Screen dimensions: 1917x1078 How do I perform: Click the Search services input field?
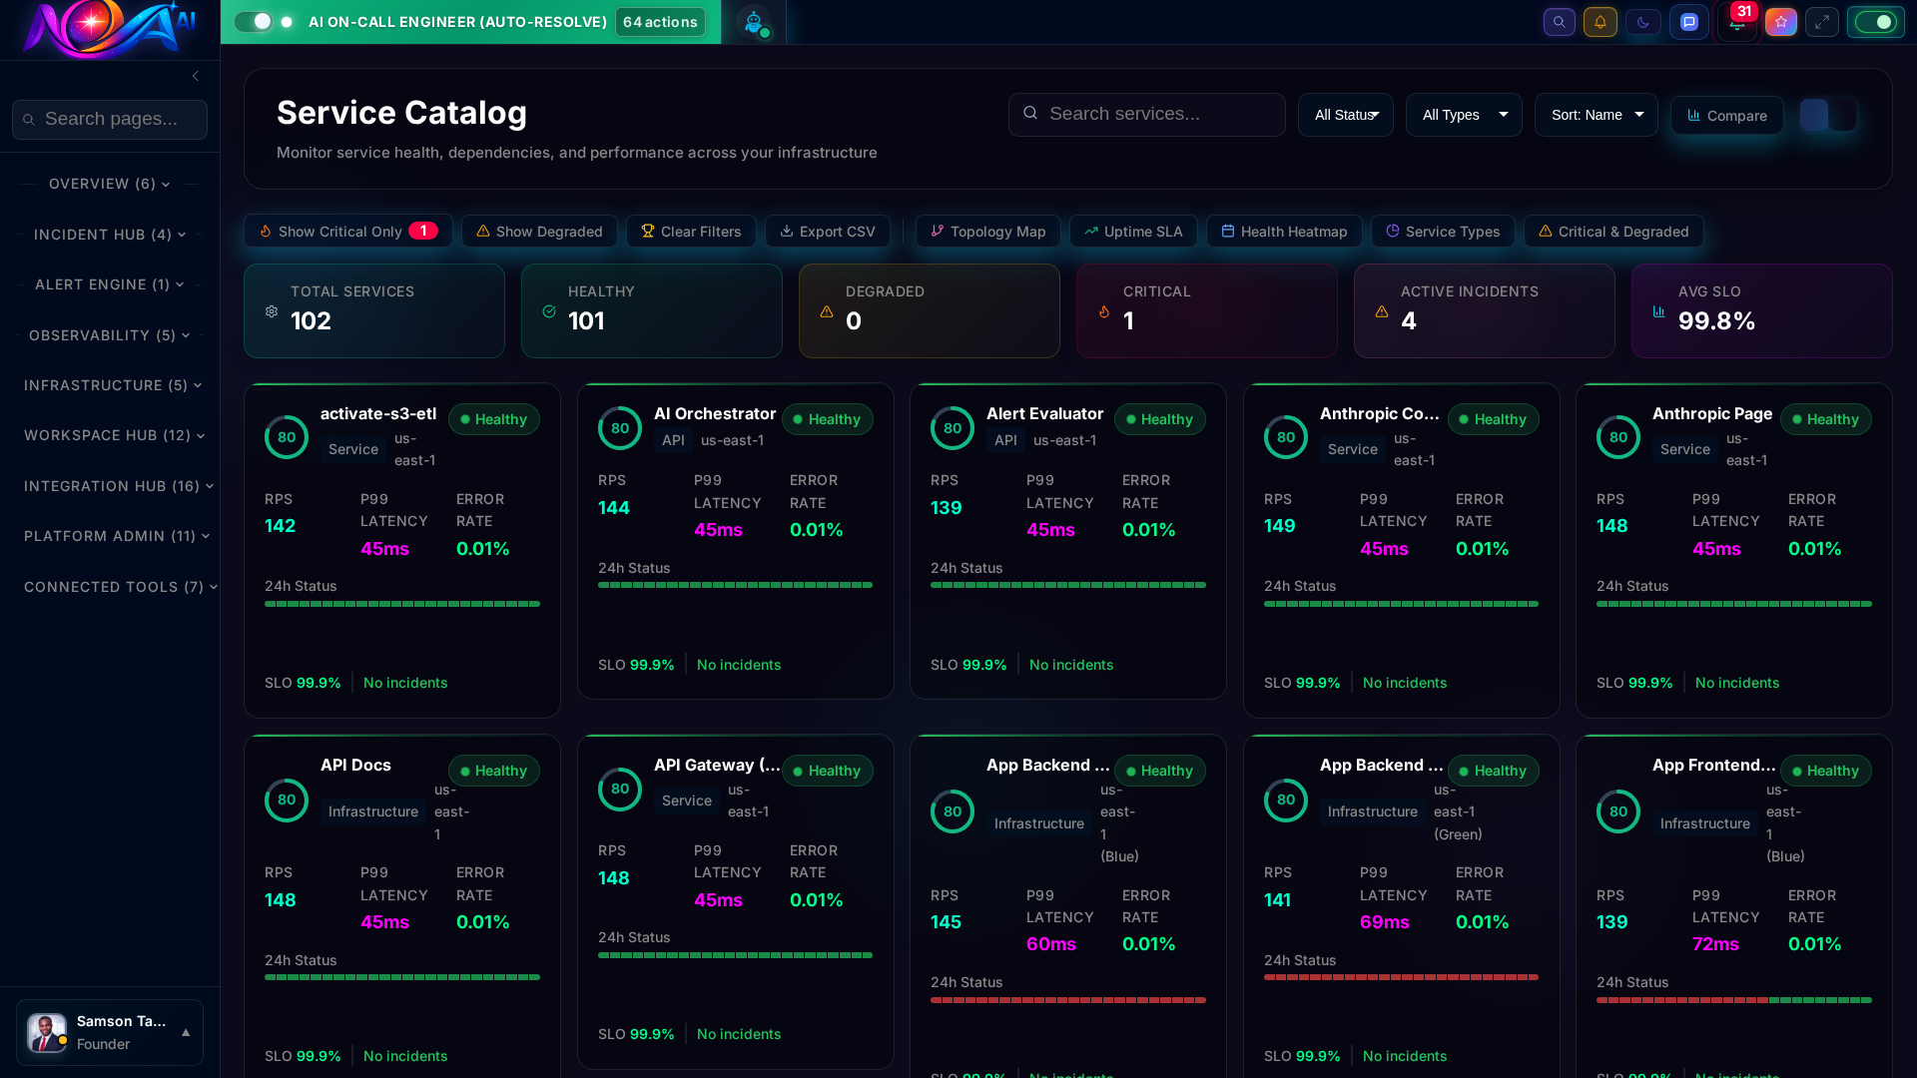1146,115
